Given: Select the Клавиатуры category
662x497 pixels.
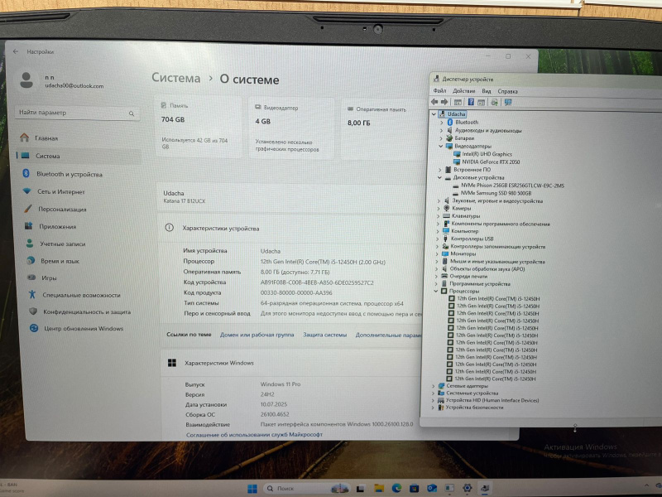Looking at the screenshot, I should point(466,216).
